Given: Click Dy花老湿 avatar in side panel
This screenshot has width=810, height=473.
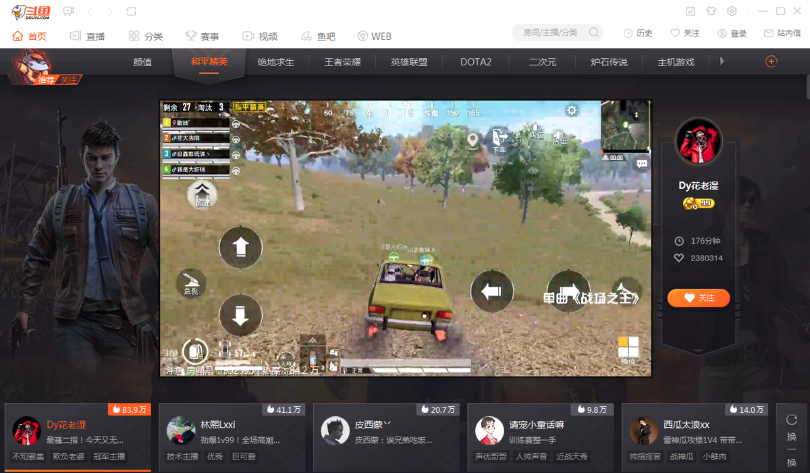Looking at the screenshot, I should point(699,141).
